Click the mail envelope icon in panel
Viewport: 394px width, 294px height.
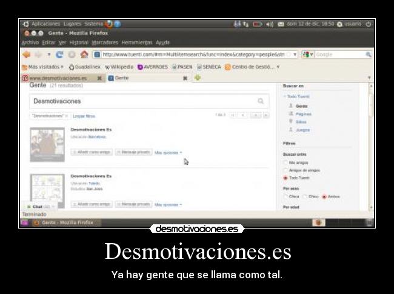pos(281,24)
